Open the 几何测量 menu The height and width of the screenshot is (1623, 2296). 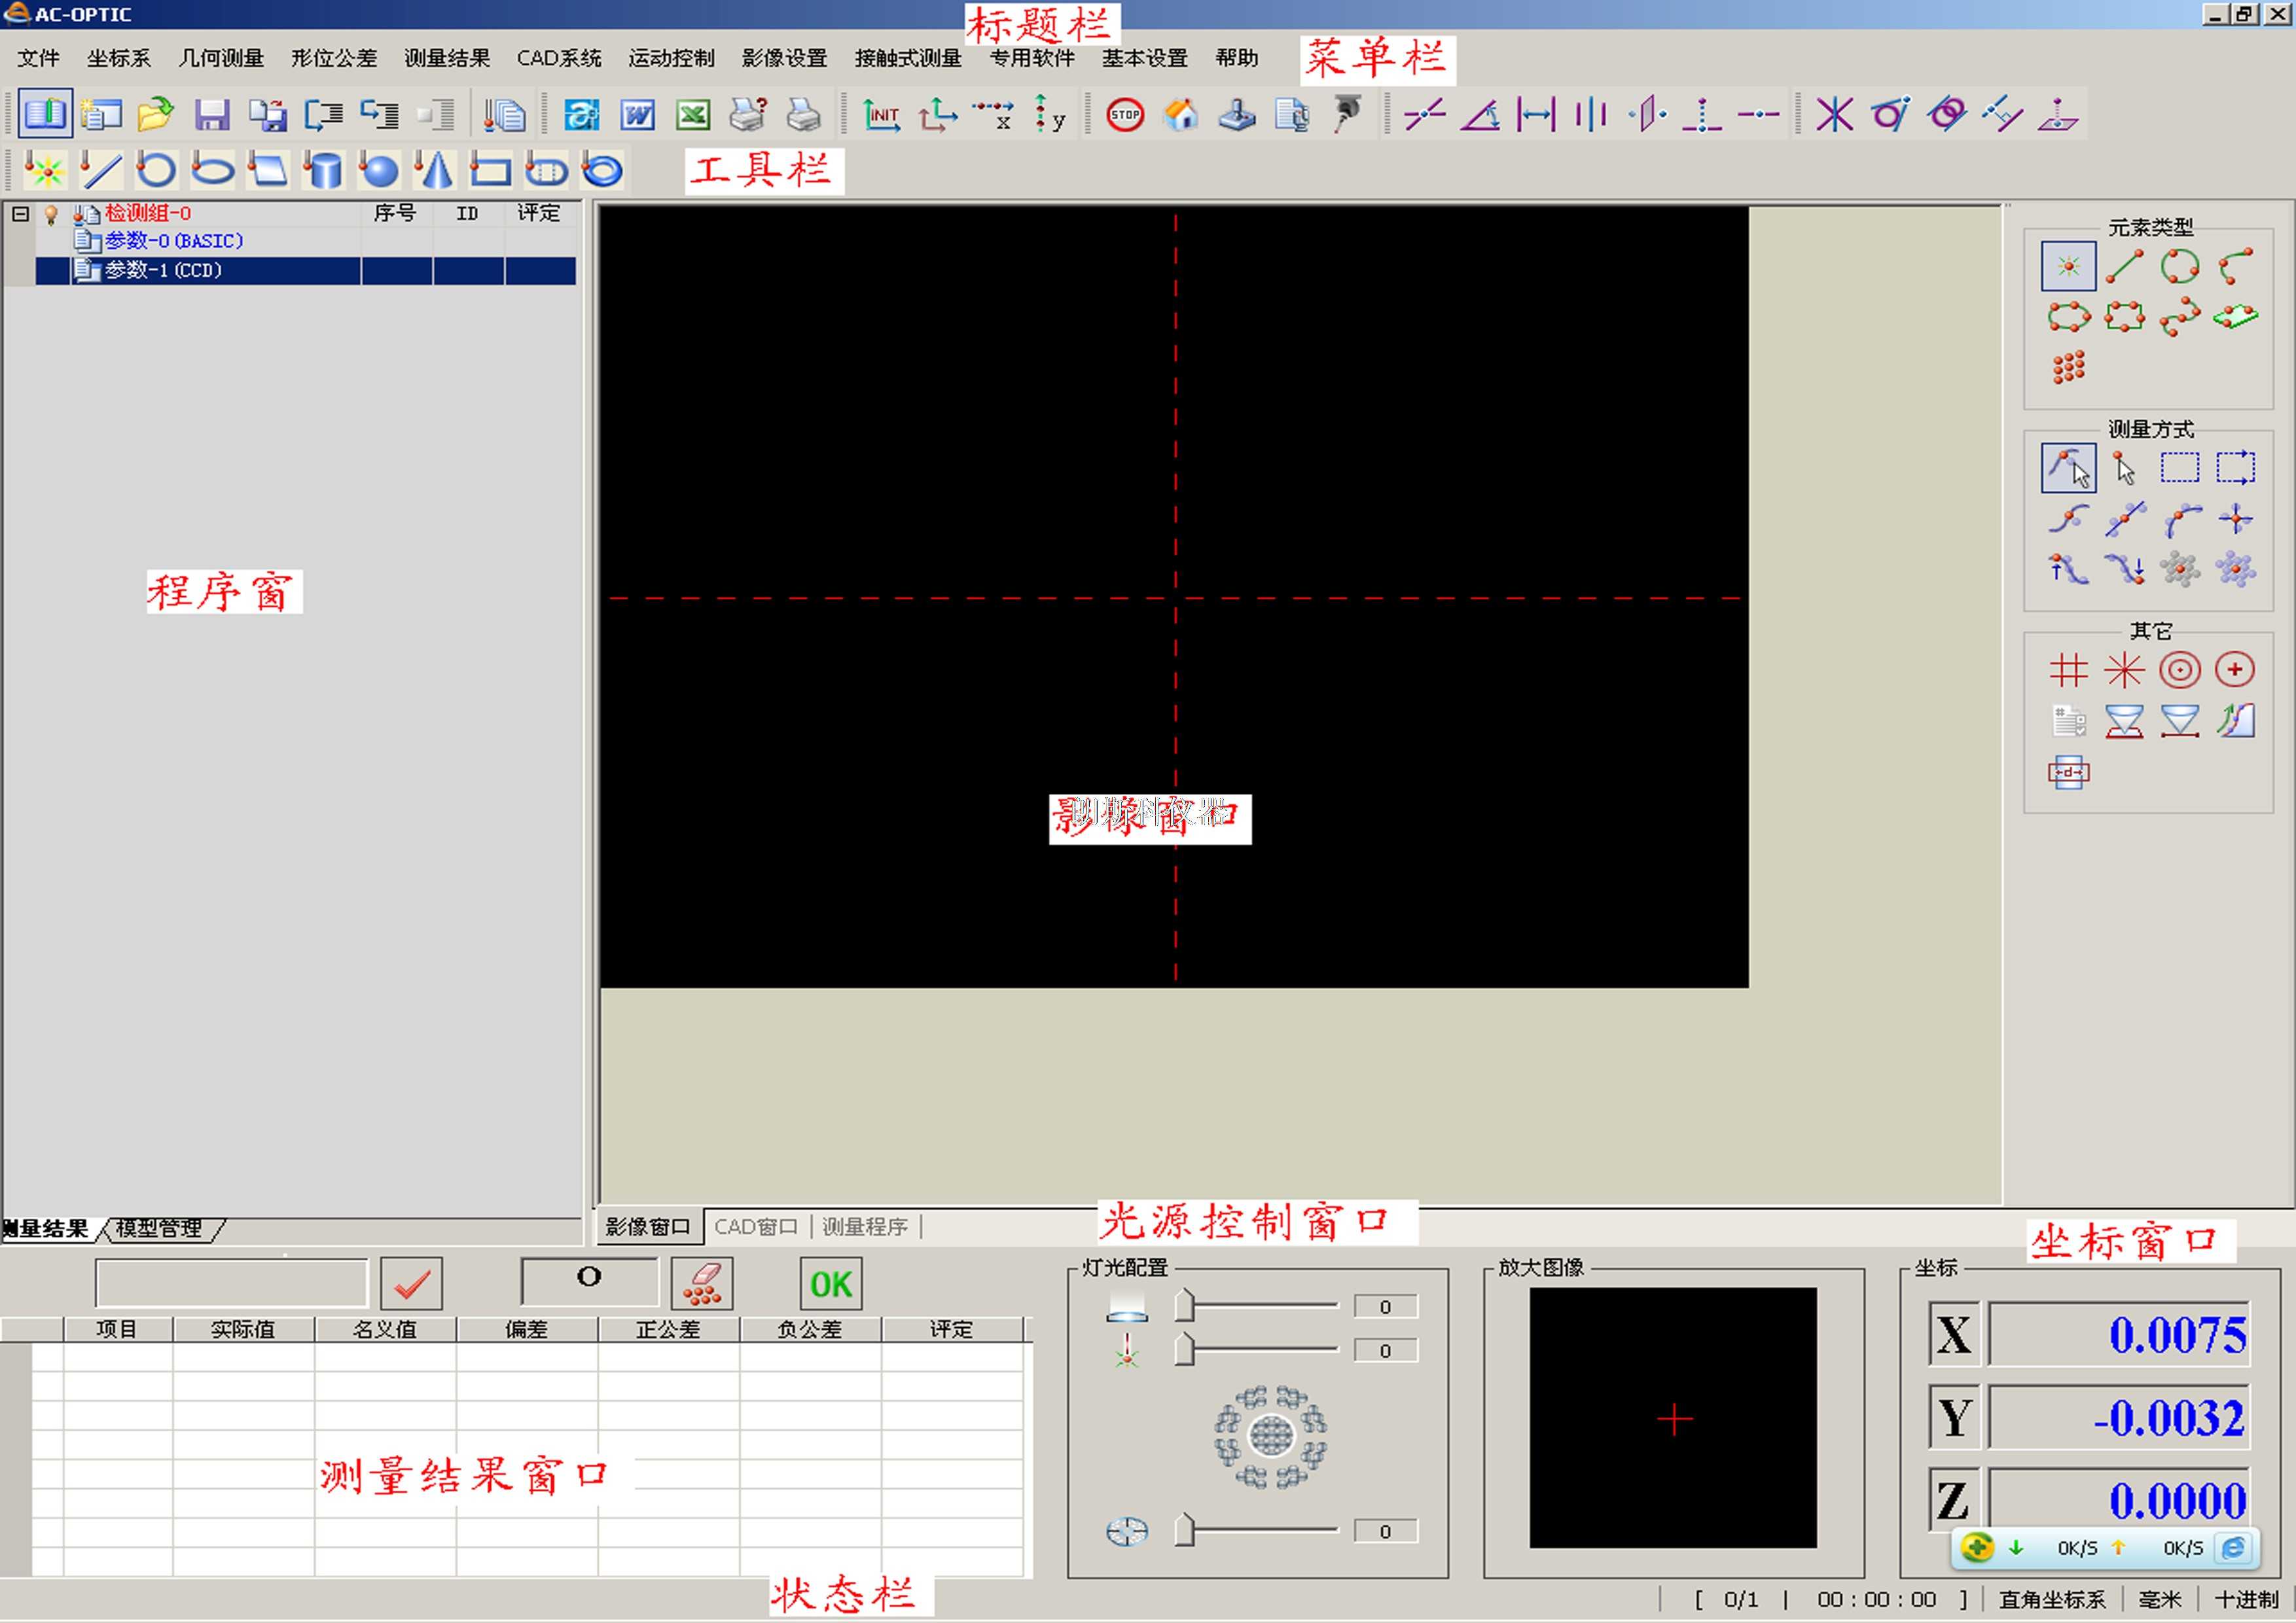click(221, 58)
